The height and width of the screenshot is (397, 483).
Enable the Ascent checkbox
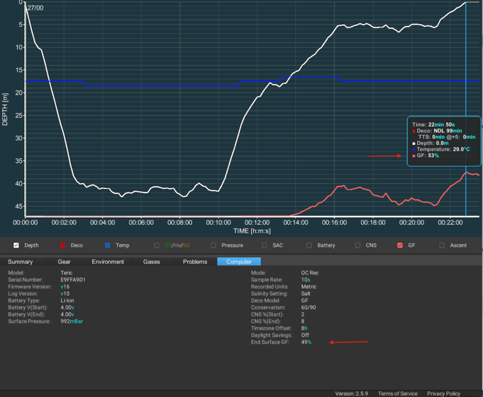point(443,246)
